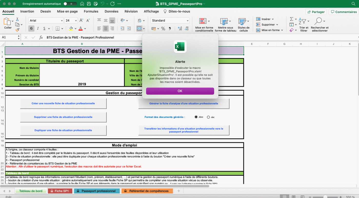Screen dimensions: 359x198
Task: Open the Formules ribbon tab
Action: pos(91,12)
